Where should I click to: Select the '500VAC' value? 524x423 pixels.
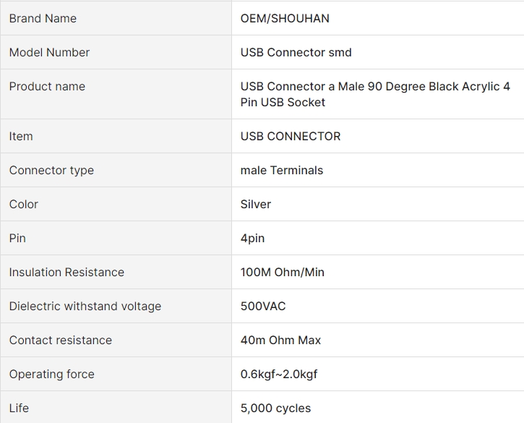pyautogui.click(x=263, y=307)
